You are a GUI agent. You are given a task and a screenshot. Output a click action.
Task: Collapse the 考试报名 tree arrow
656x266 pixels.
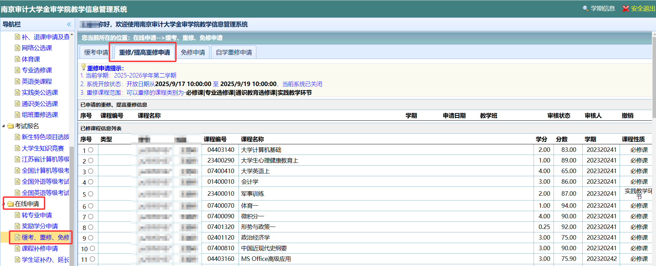(3, 126)
